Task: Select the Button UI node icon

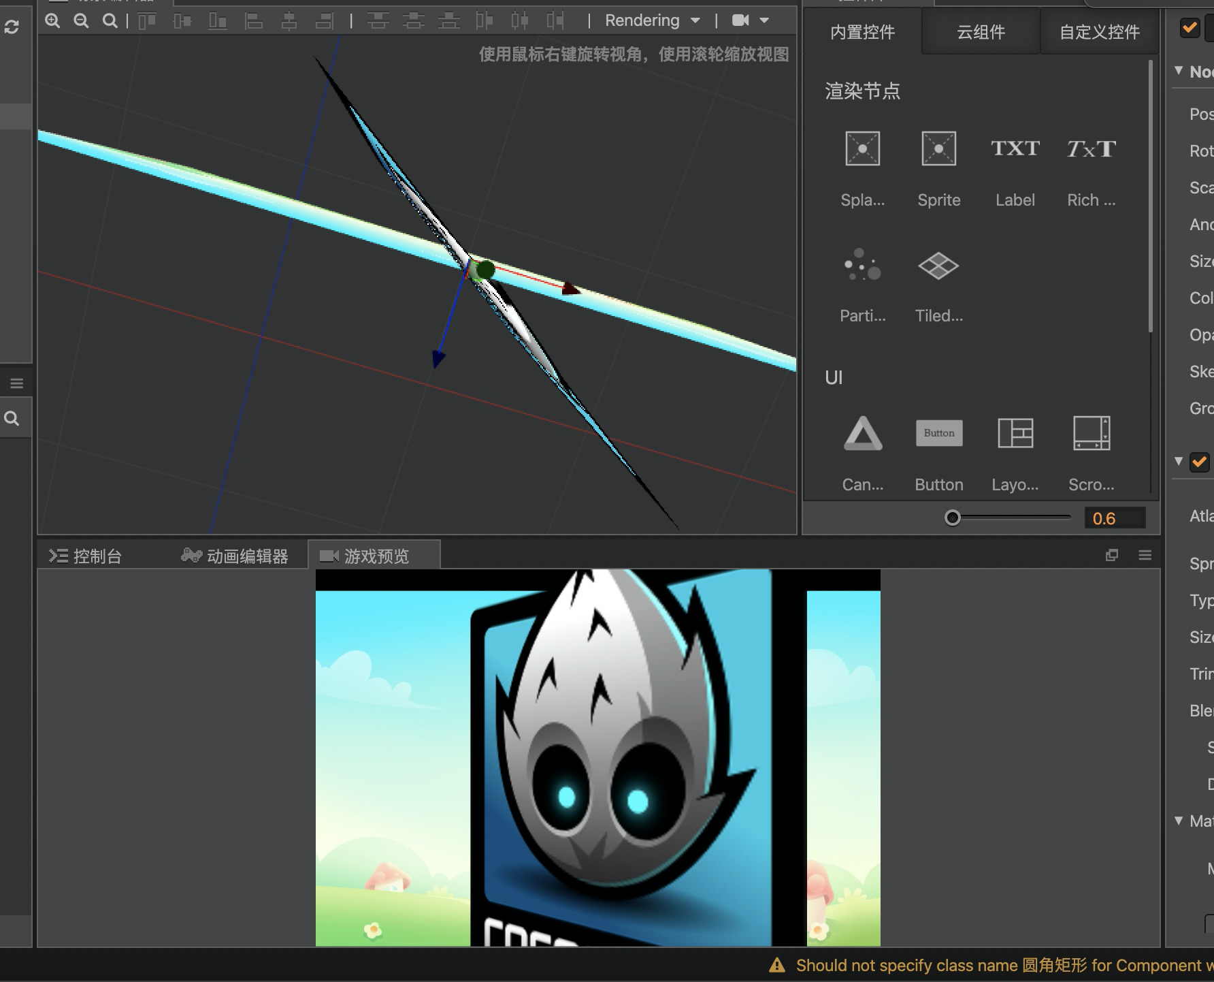Action: 939,433
